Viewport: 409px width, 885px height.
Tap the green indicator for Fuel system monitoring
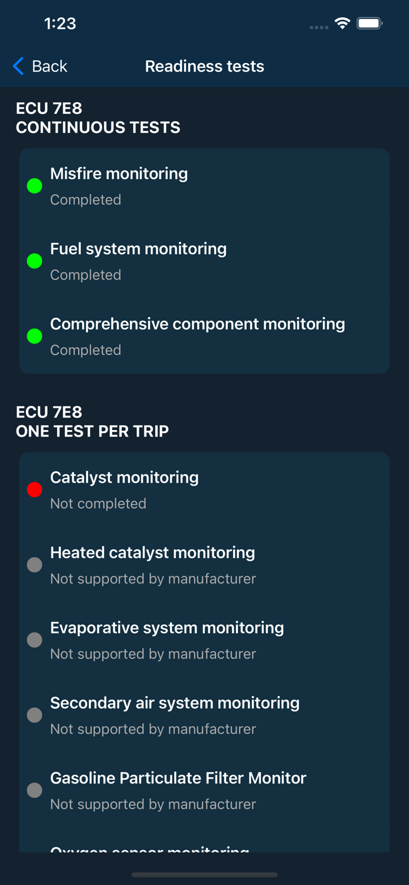[x=34, y=261]
